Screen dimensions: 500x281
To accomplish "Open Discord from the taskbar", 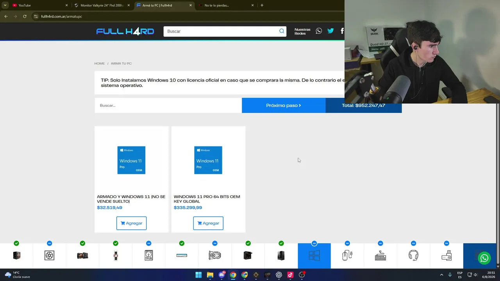I will click(221, 275).
